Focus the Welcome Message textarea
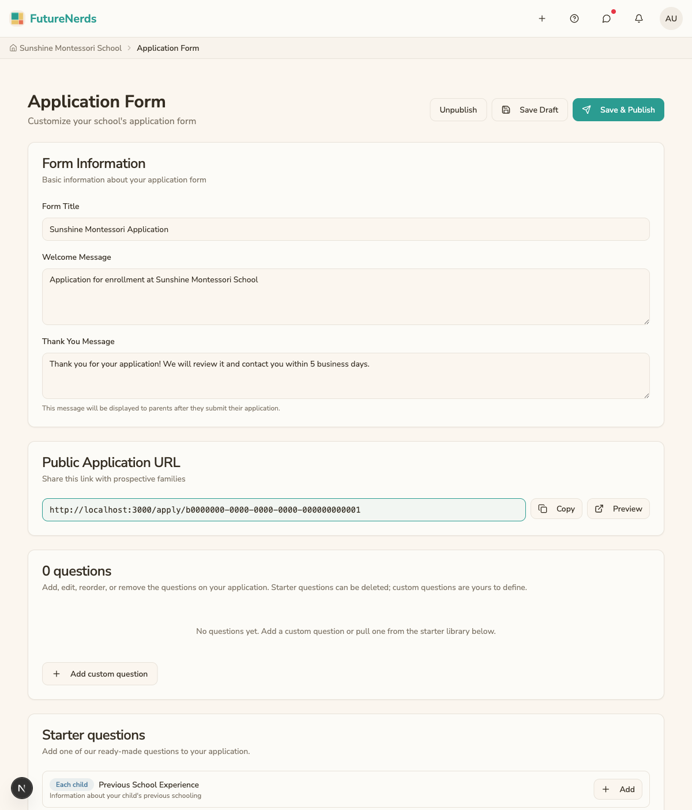 pos(346,297)
